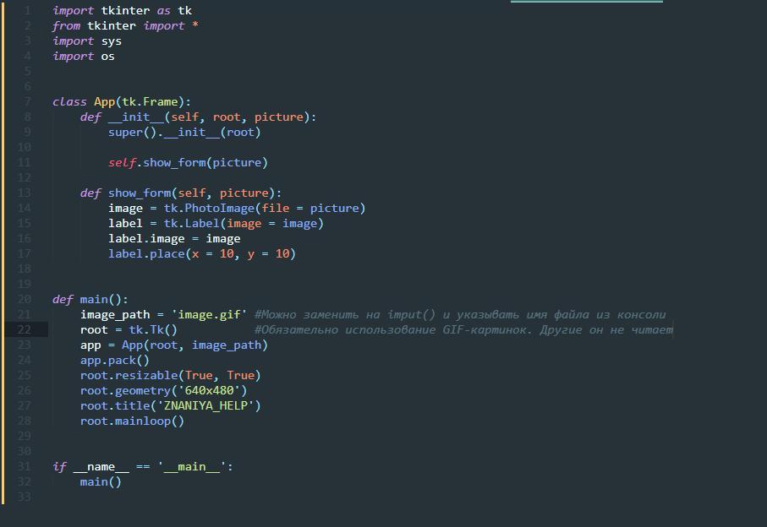Click the comment mentioning 'imput()'

point(460,314)
